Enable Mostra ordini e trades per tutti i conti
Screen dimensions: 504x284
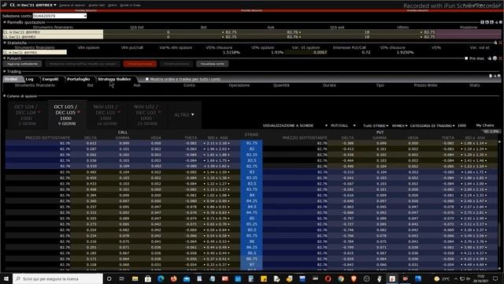(x=147, y=79)
